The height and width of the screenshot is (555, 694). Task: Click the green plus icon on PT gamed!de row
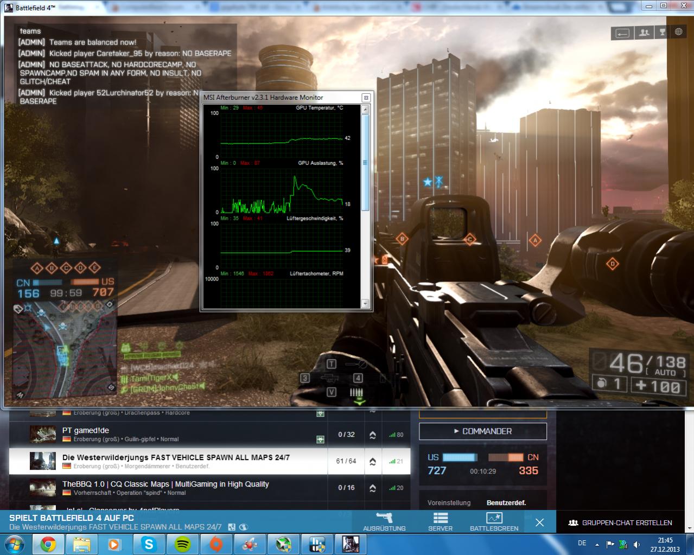click(x=321, y=439)
